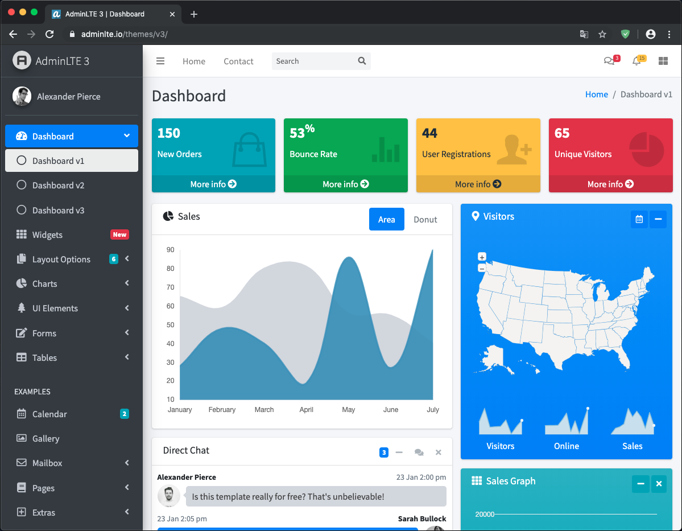
Task: Expand the Pages menu
Action: click(x=72, y=488)
